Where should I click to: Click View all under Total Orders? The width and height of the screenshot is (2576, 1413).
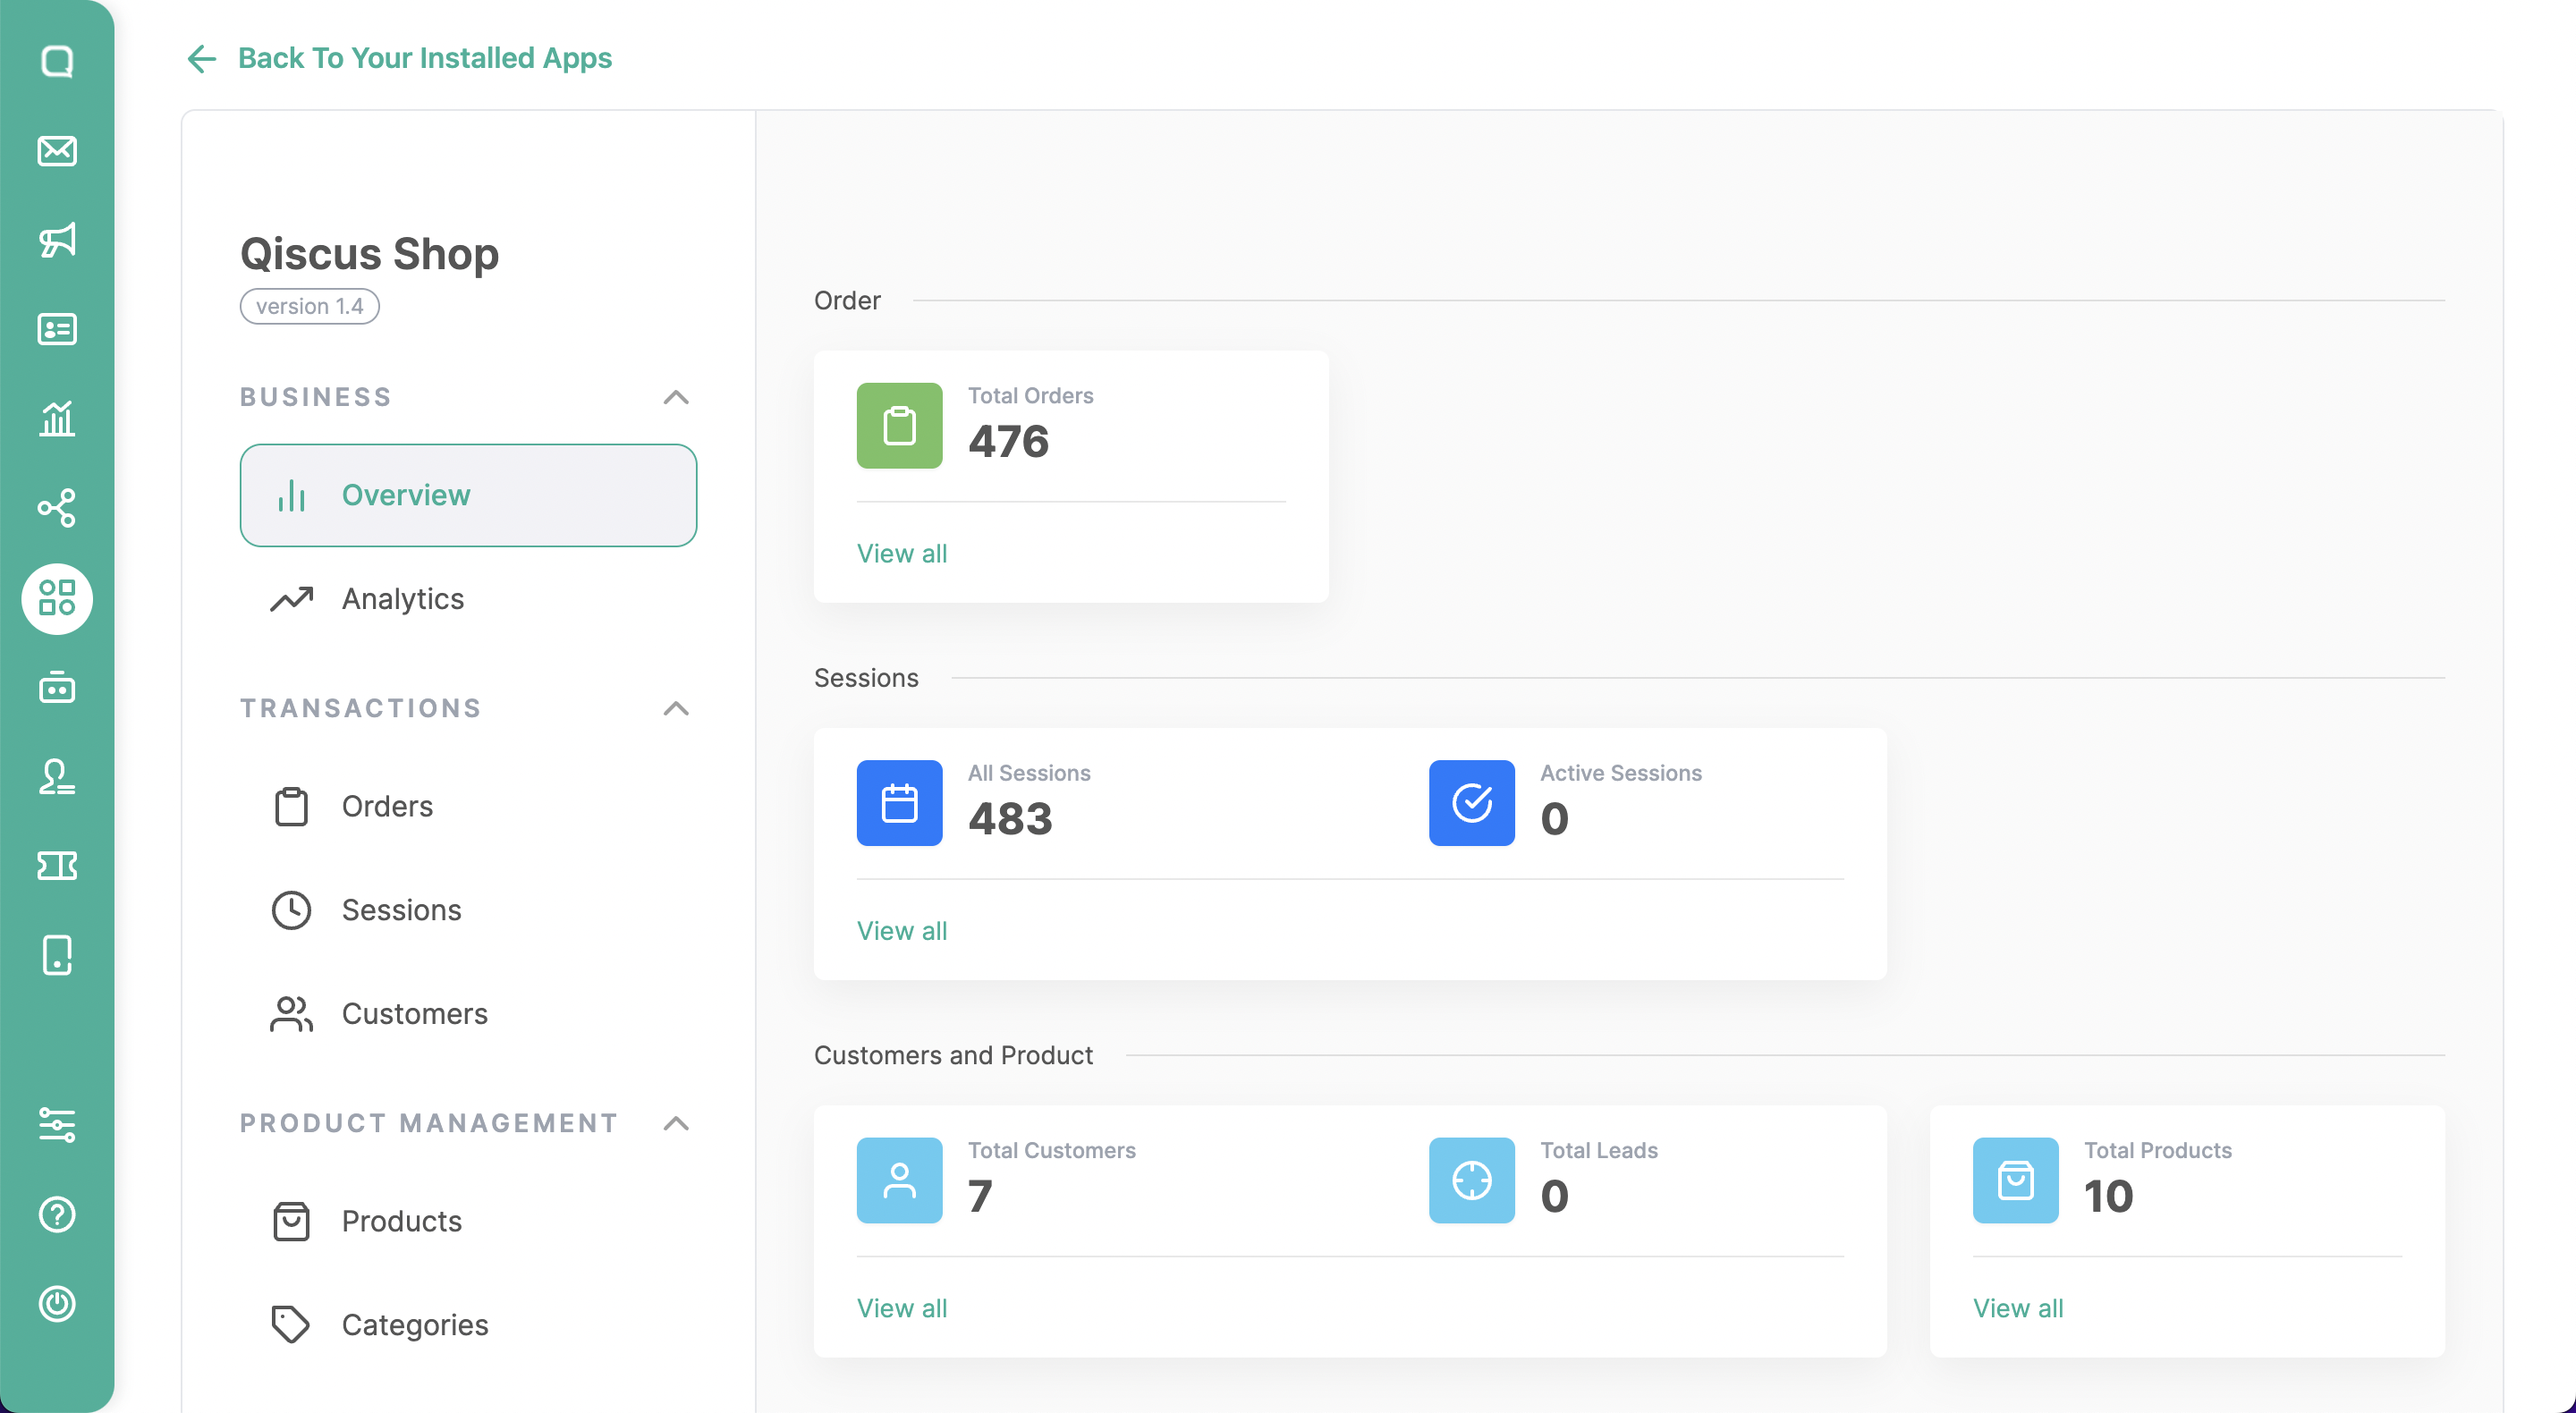point(901,553)
